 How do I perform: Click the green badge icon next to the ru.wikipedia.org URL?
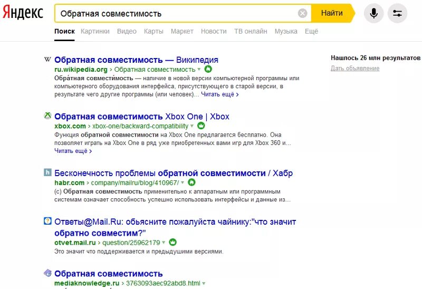click(208, 69)
